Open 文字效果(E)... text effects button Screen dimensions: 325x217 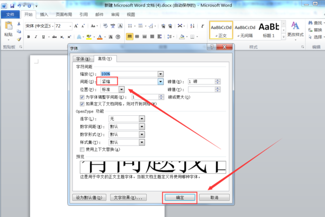coord(128,198)
